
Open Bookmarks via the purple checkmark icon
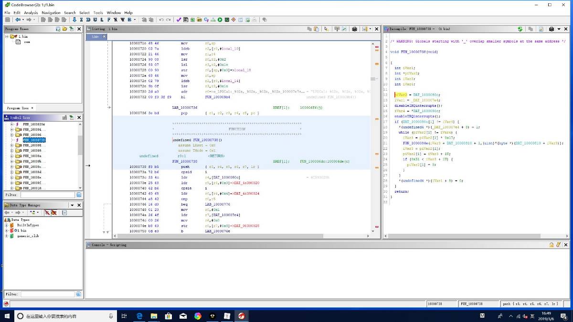point(179,20)
